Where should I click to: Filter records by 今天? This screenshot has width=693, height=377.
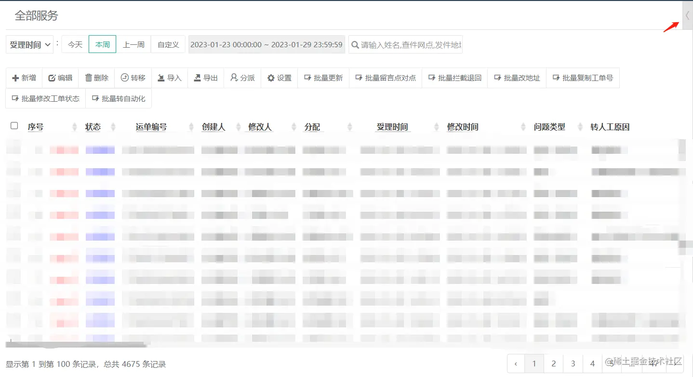click(75, 44)
